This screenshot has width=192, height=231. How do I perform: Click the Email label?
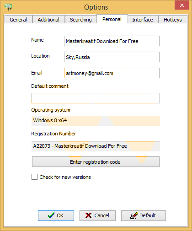(37, 73)
